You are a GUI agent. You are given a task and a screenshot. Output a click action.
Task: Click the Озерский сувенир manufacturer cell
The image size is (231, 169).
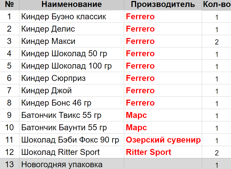pyautogui.click(x=163, y=140)
